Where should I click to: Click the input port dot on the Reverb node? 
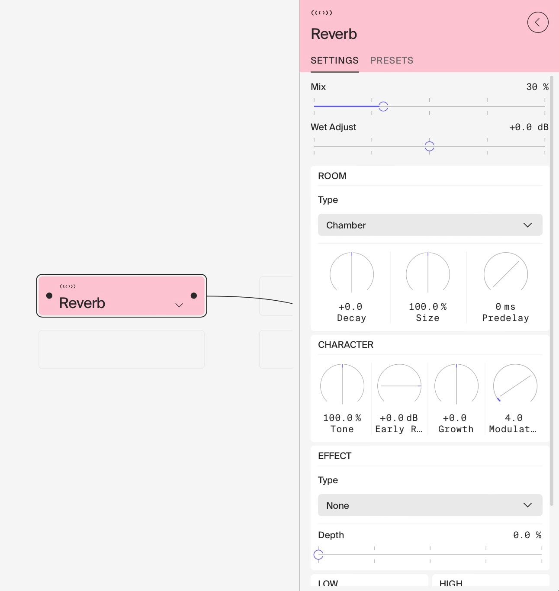coord(49,296)
